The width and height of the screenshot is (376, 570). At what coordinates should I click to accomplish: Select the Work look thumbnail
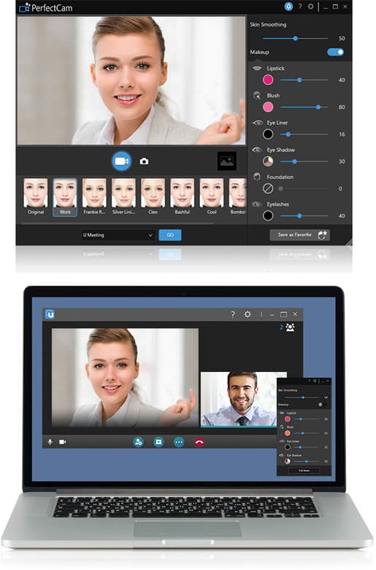(x=65, y=197)
